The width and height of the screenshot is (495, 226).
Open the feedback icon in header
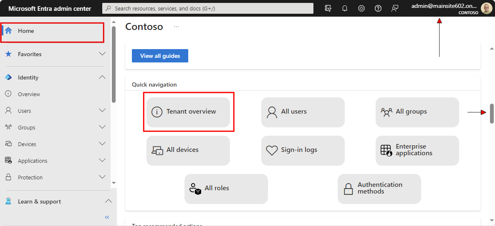point(394,8)
